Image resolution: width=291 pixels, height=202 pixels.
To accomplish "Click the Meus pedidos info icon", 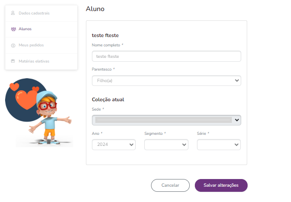I will click(x=13, y=46).
